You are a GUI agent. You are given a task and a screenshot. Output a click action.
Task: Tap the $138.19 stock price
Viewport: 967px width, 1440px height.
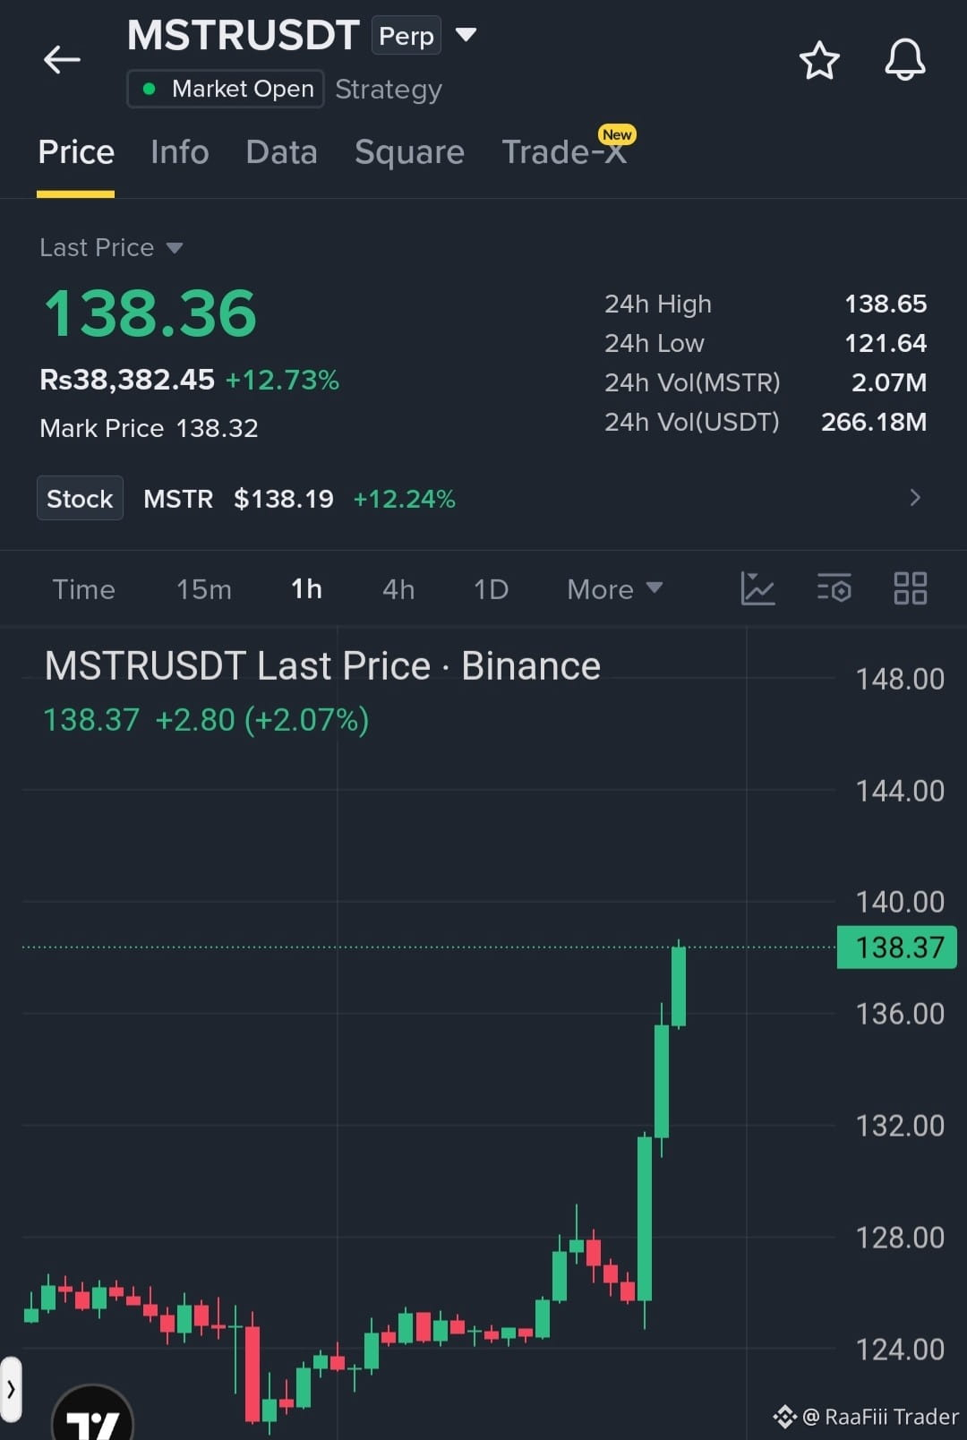coord(284,499)
